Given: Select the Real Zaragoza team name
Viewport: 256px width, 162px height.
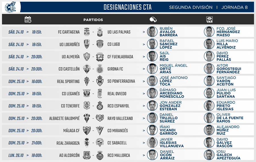Looking at the screenshot, I should coord(68,143).
